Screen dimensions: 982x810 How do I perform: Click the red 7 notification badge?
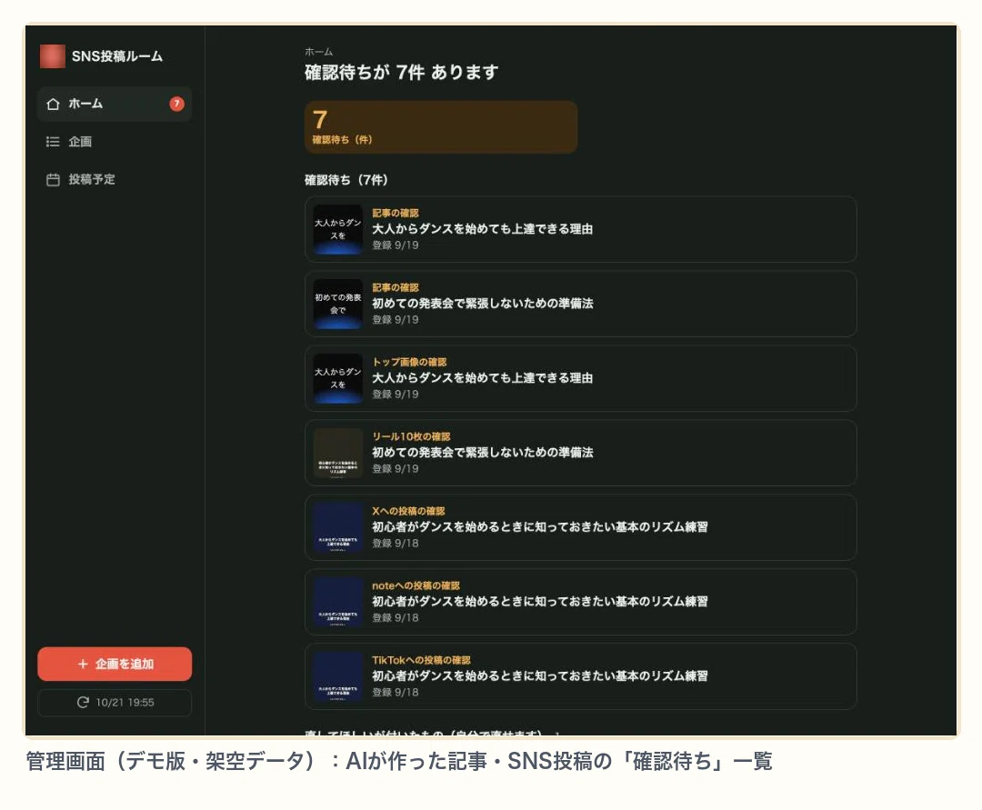pyautogui.click(x=176, y=104)
